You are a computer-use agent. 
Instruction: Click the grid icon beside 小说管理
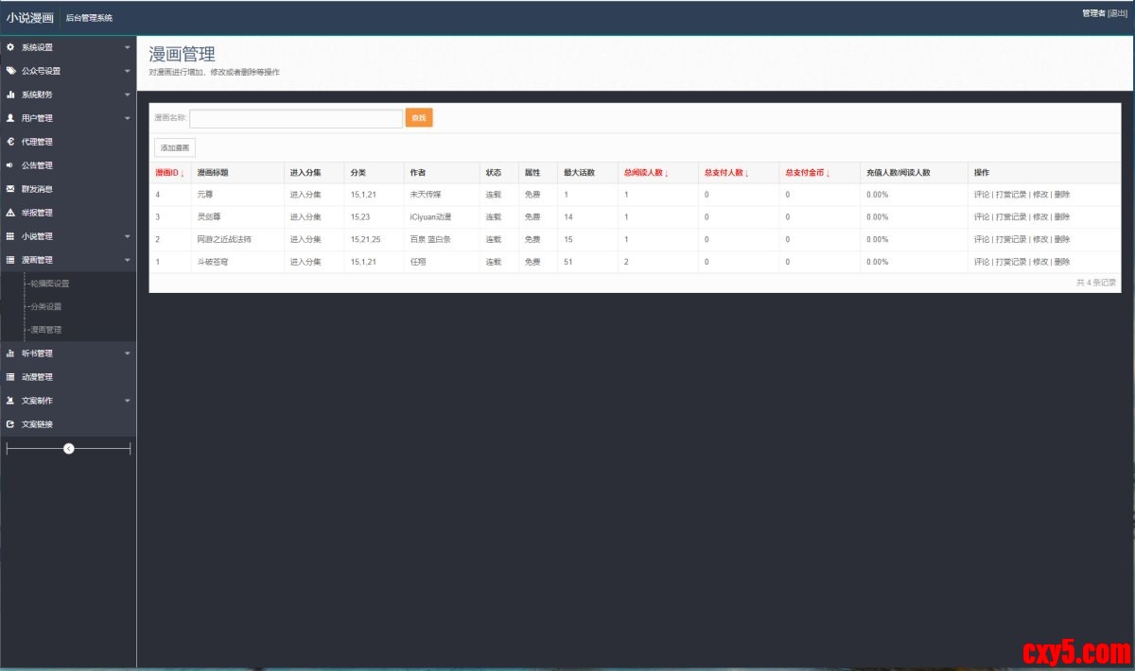[x=10, y=236]
